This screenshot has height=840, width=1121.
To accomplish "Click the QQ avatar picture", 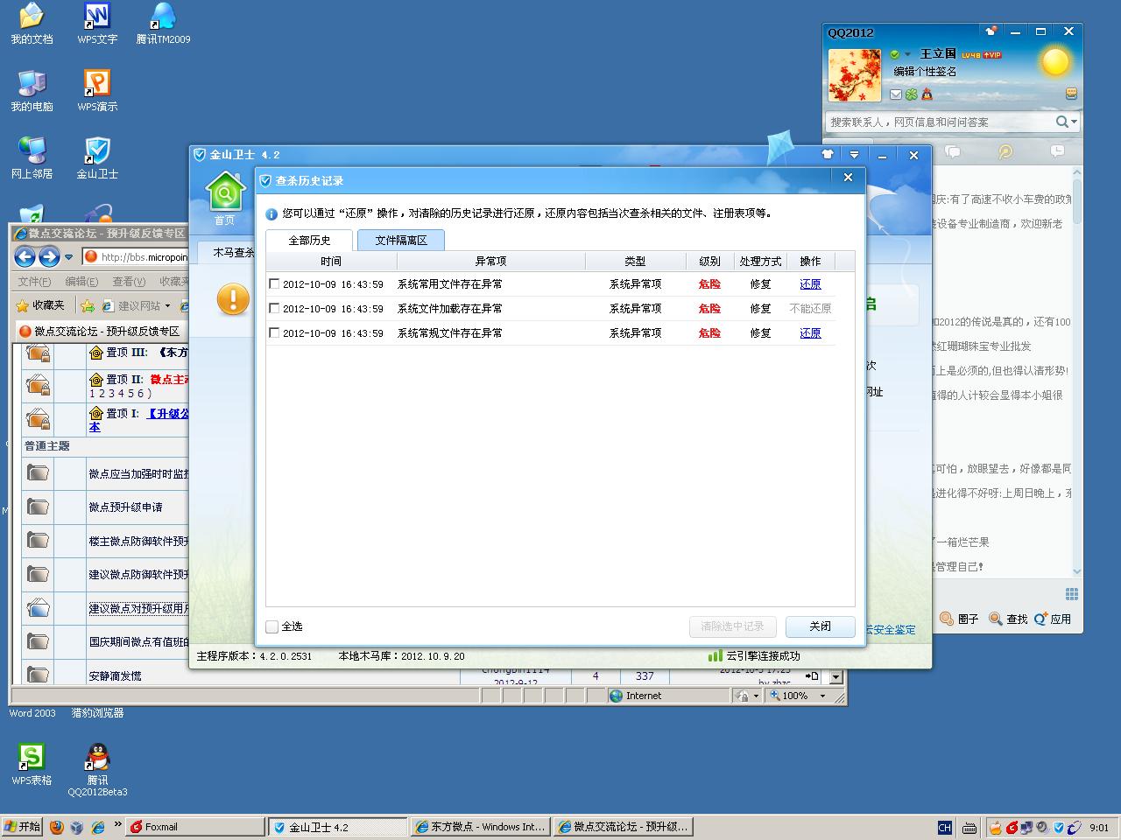I will coord(854,75).
